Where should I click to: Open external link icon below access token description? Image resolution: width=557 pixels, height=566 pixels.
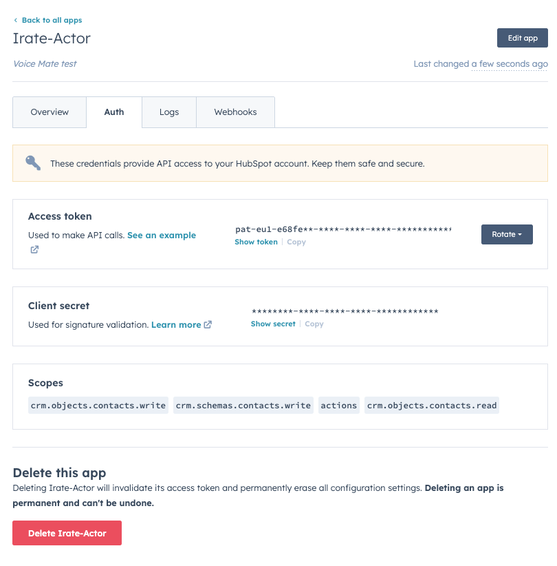click(x=34, y=250)
